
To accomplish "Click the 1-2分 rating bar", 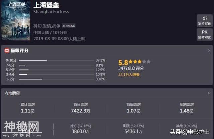I will 57,79.
